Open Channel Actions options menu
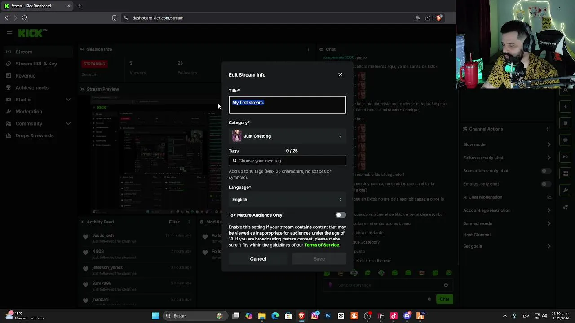 click(547, 129)
